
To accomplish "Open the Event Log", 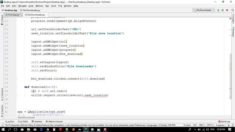I will pyautogui.click(x=224, y=121).
